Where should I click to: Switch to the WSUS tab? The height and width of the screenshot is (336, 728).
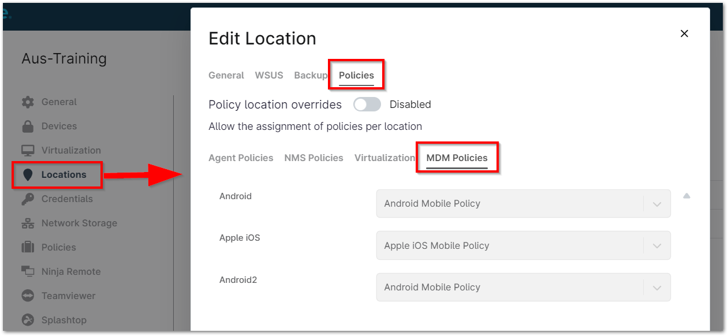(269, 75)
